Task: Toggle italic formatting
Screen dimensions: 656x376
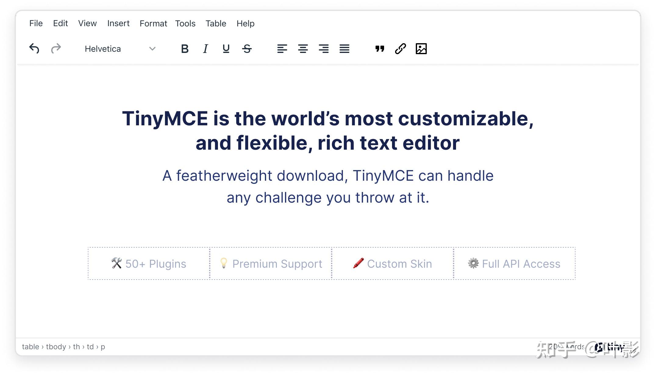Action: tap(205, 49)
